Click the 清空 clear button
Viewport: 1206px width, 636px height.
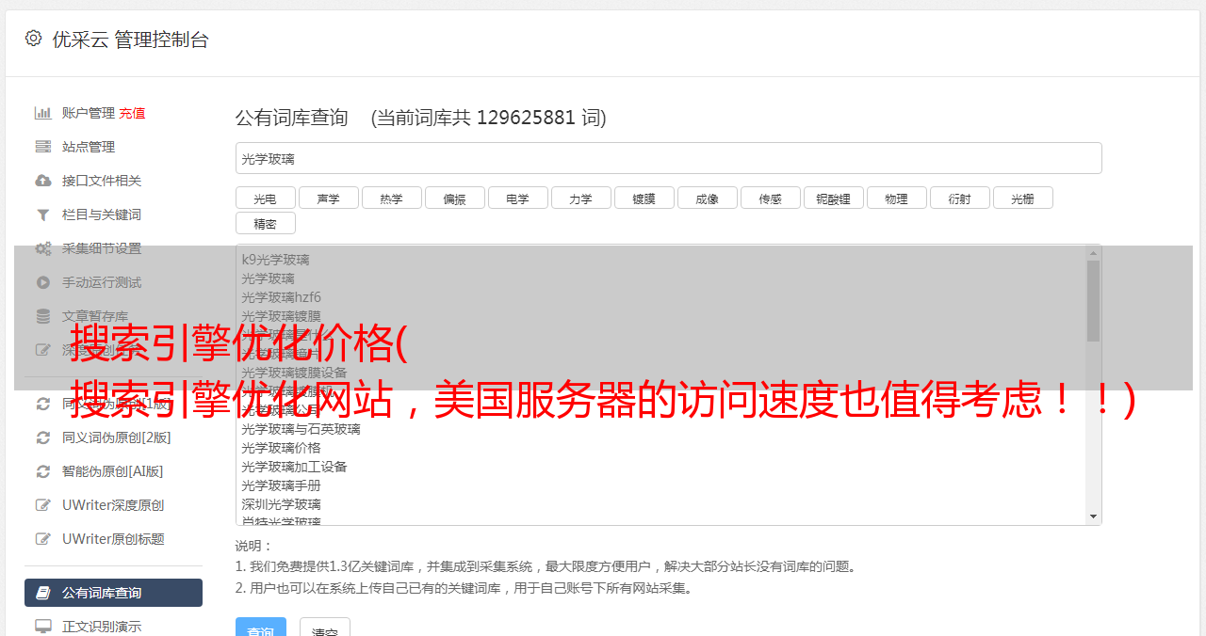325,628
